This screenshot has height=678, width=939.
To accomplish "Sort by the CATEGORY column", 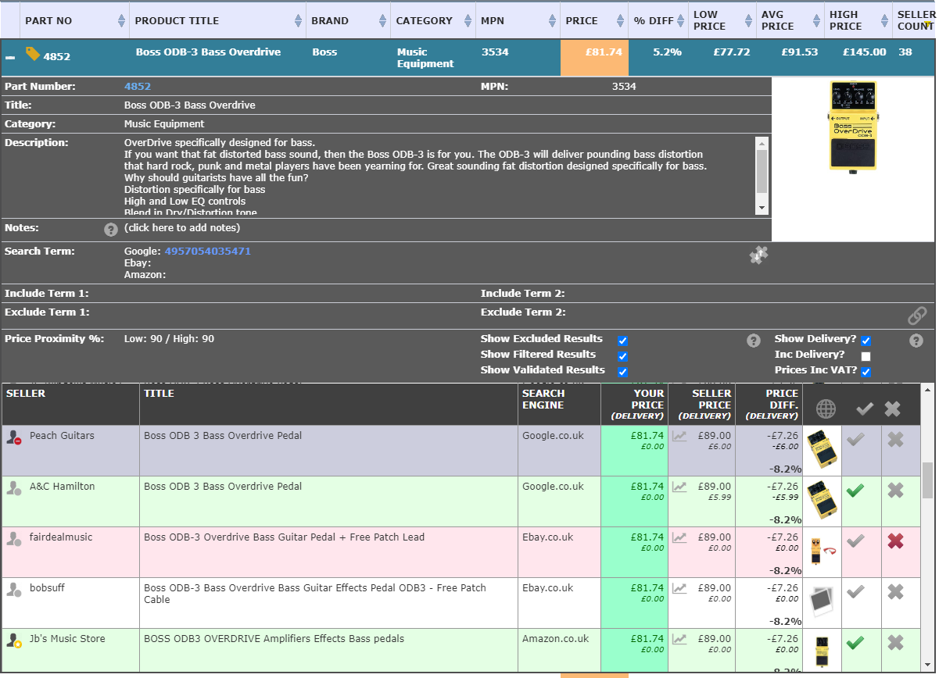I will point(433,21).
